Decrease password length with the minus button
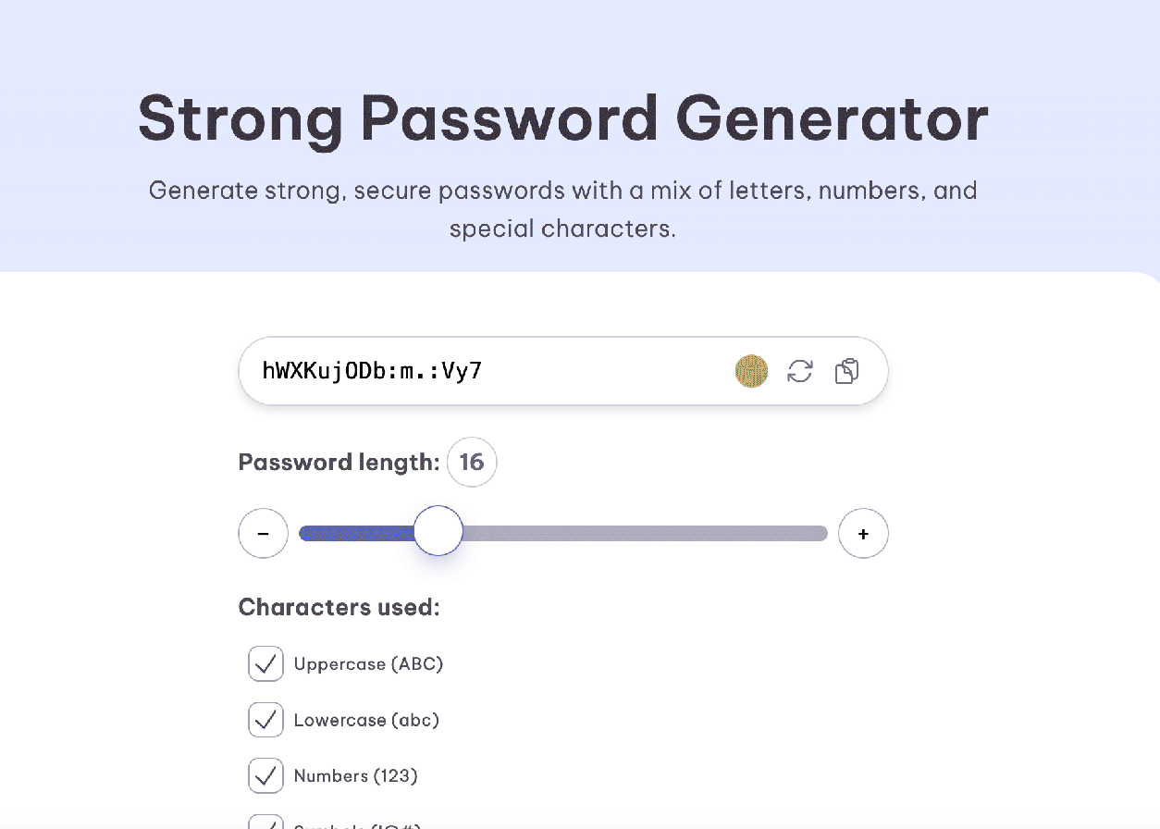The width and height of the screenshot is (1160, 829). click(264, 534)
